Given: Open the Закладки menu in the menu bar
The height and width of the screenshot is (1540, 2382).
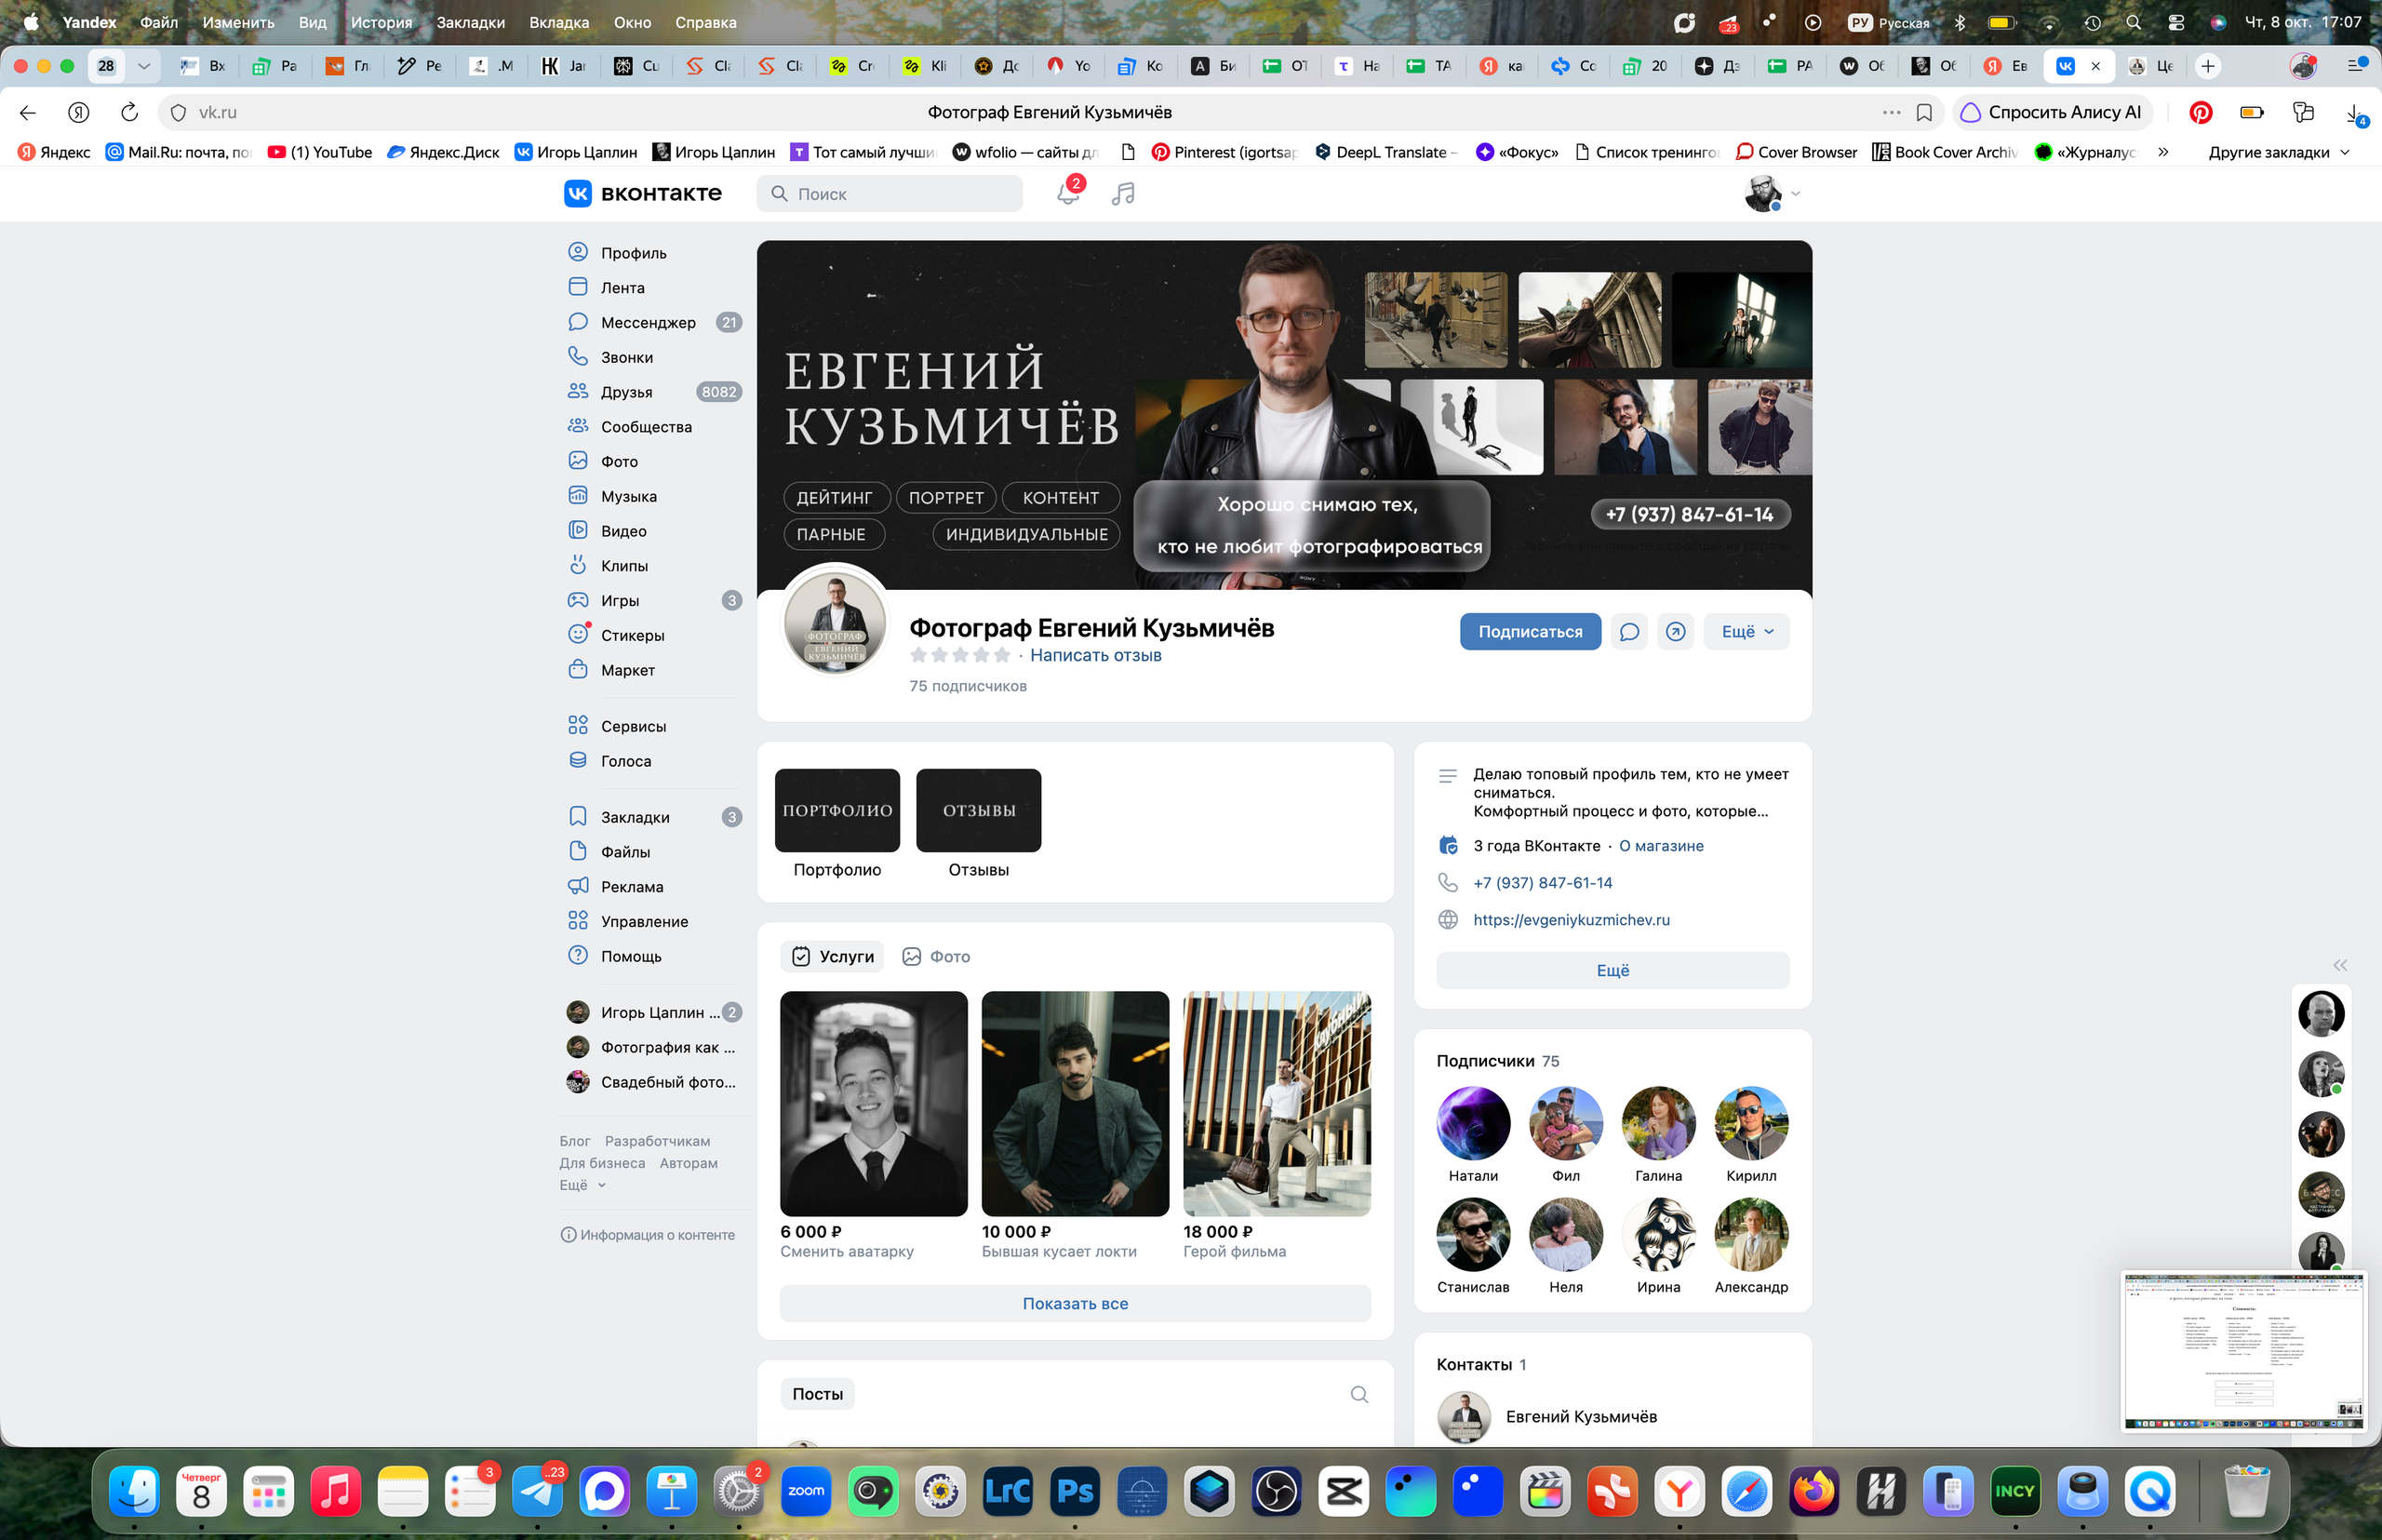Looking at the screenshot, I should 470,22.
